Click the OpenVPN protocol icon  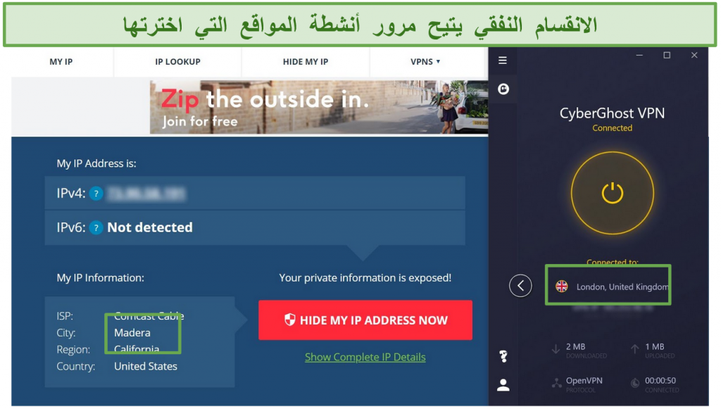pyautogui.click(x=557, y=383)
